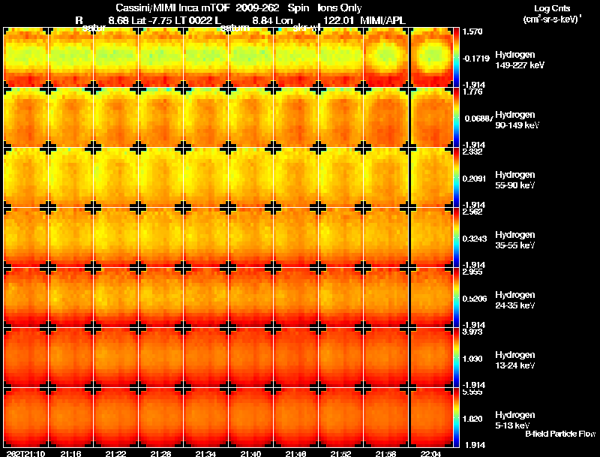Viewport: 600px width, 457px height.
Task: Click the 'Hydrogen 13-24 keV' label
Action: pos(515,360)
